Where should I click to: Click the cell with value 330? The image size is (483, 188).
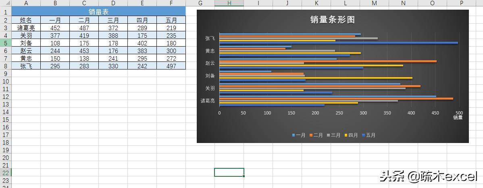pos(113,65)
